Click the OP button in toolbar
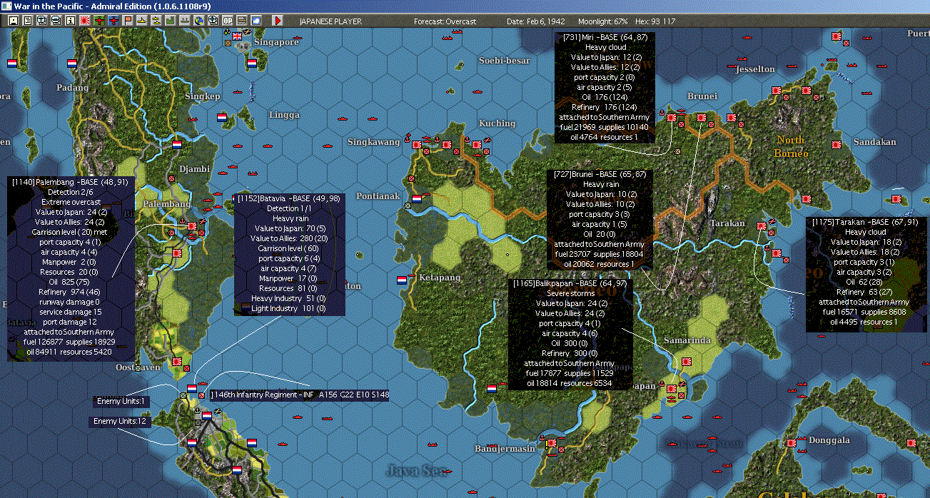930x498 pixels. 228,21
